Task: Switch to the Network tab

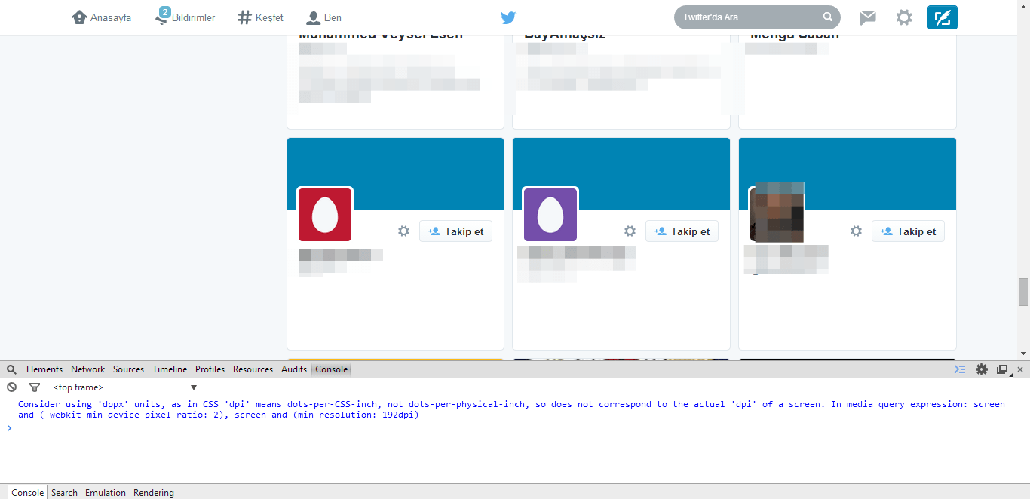Action: coord(88,369)
